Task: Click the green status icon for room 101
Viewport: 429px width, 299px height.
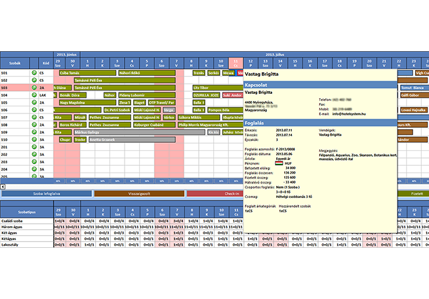Action: coord(33,73)
